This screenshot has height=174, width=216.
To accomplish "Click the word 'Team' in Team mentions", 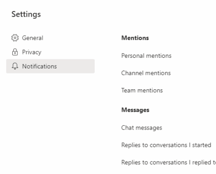I will 128,91.
